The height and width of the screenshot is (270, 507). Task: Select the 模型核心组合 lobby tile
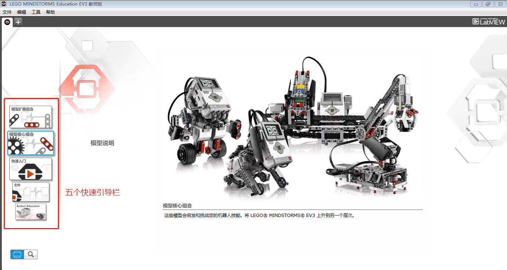(x=30, y=143)
